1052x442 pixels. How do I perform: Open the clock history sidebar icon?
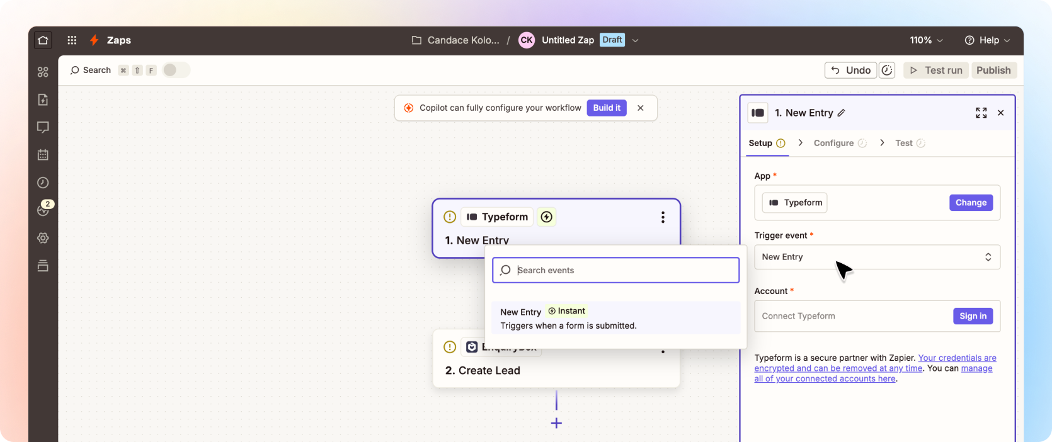coord(43,183)
